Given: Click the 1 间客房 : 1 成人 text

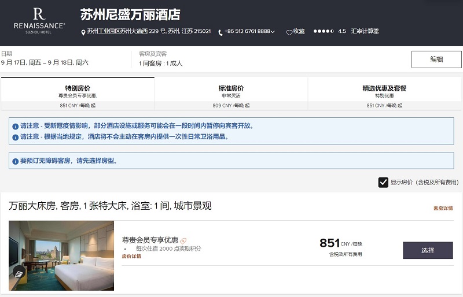Looking at the screenshot, I should (x=161, y=63).
